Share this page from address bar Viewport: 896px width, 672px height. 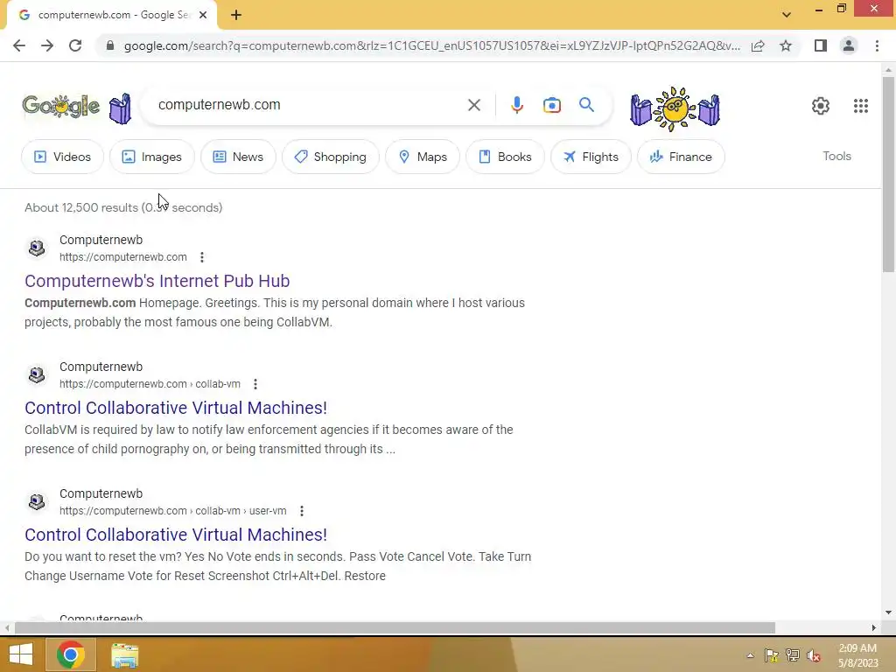(x=759, y=45)
